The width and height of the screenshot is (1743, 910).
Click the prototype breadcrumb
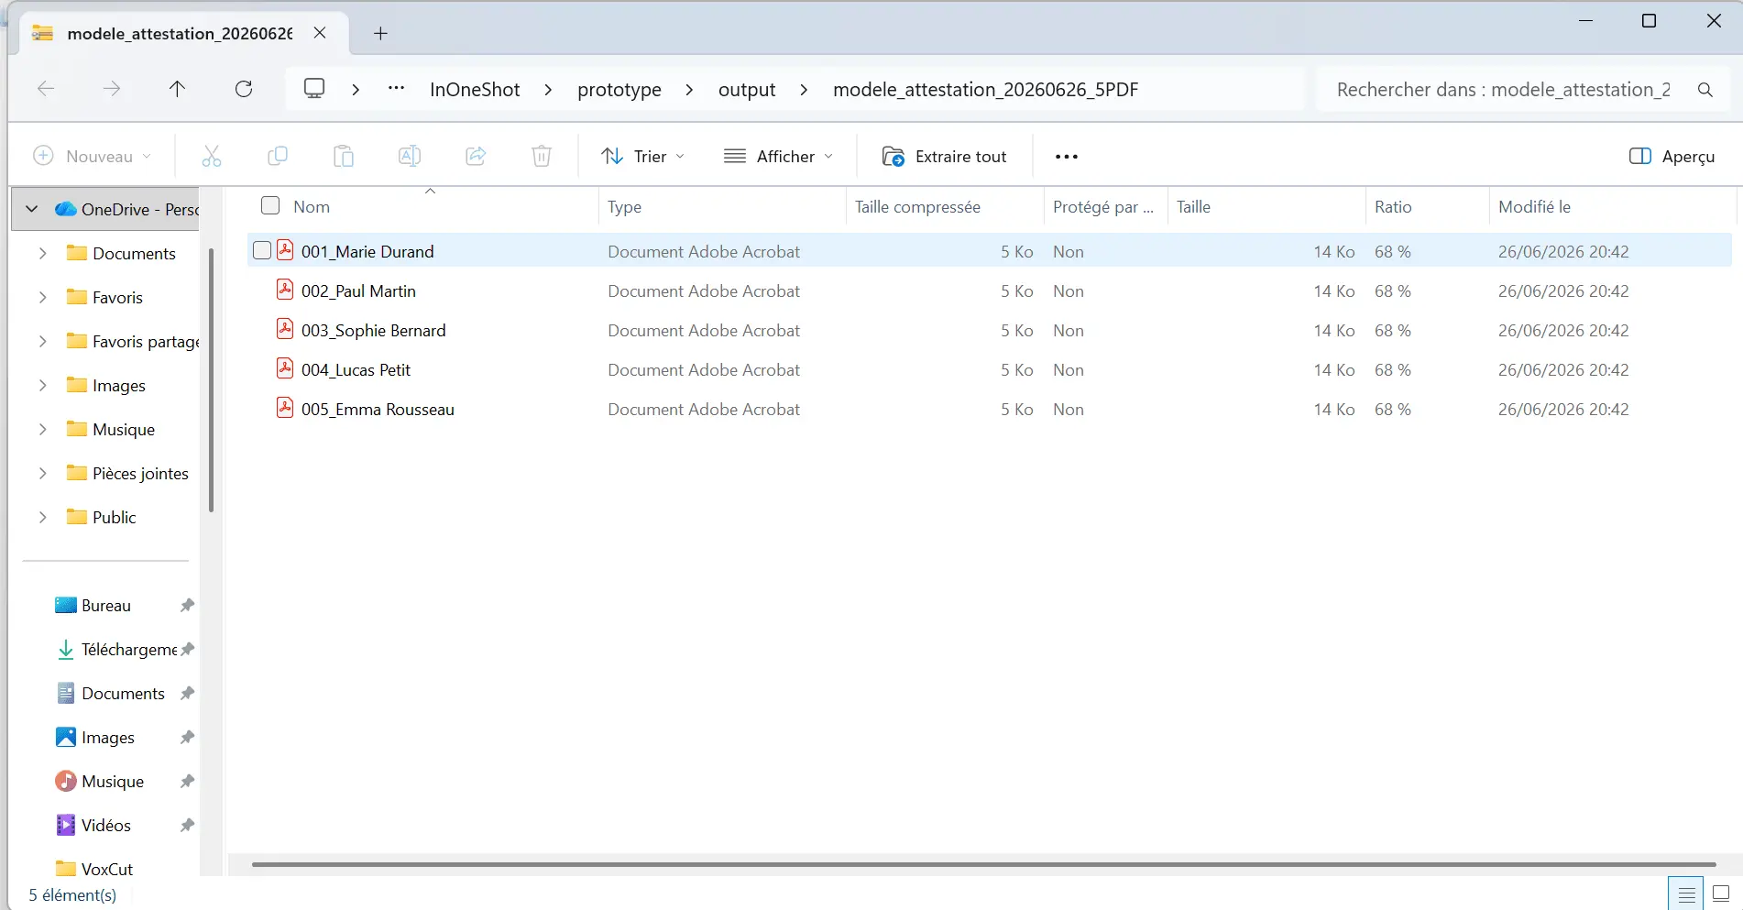(619, 90)
